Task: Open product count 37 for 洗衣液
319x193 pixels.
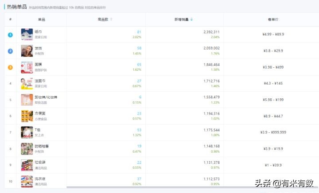Action: click(139, 179)
